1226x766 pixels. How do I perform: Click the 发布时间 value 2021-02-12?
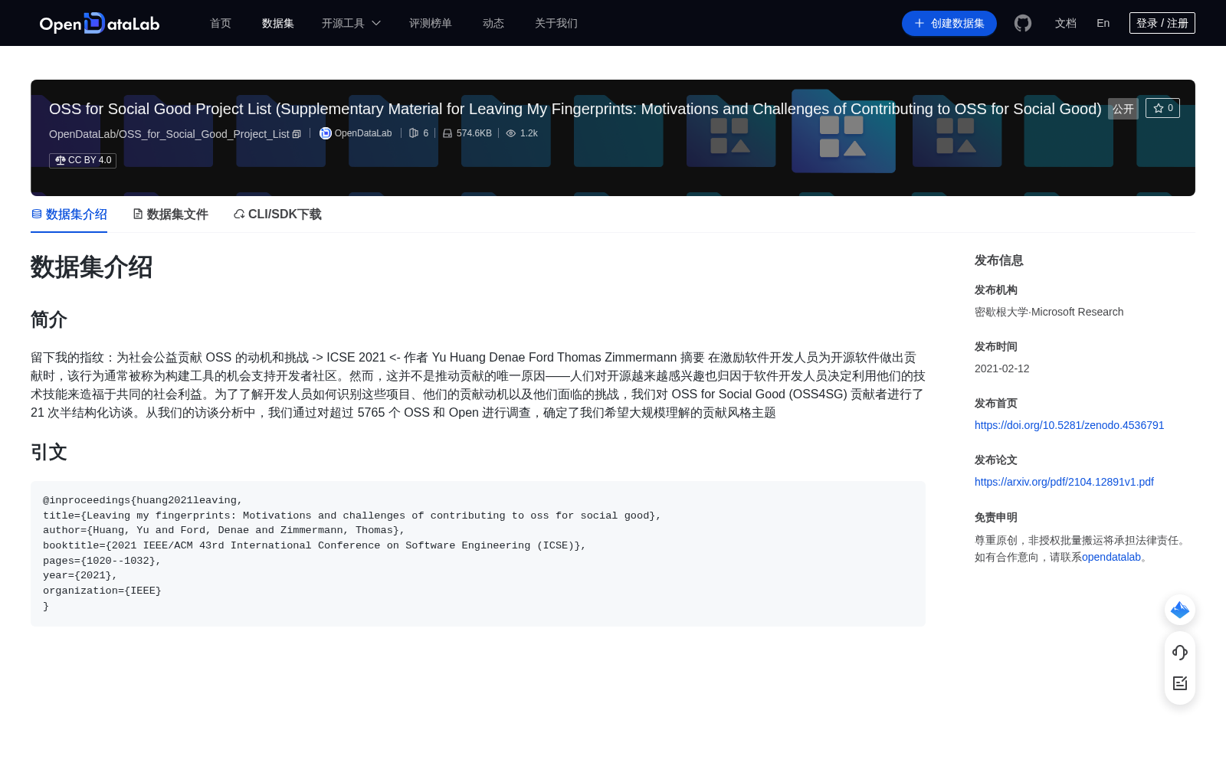1002,368
